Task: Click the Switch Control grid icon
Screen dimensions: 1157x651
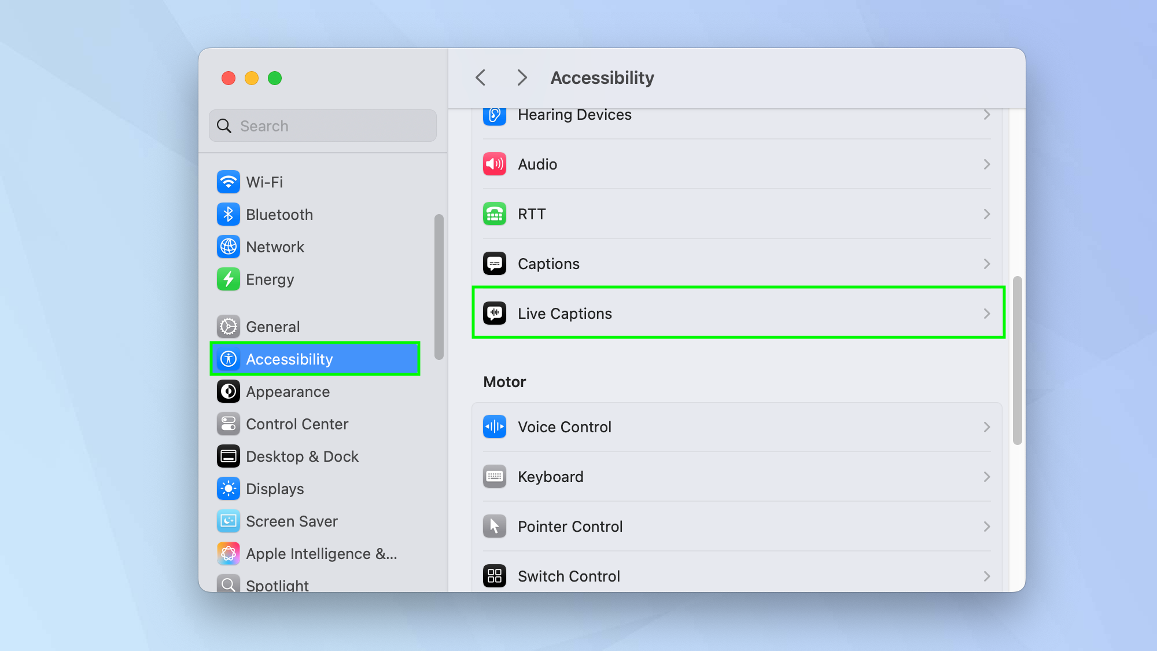Action: [495, 576]
